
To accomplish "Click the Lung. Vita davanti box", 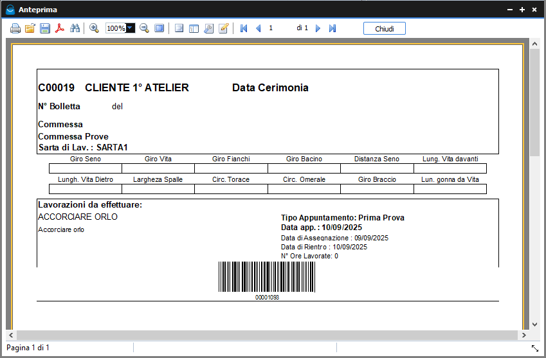I will point(450,168).
